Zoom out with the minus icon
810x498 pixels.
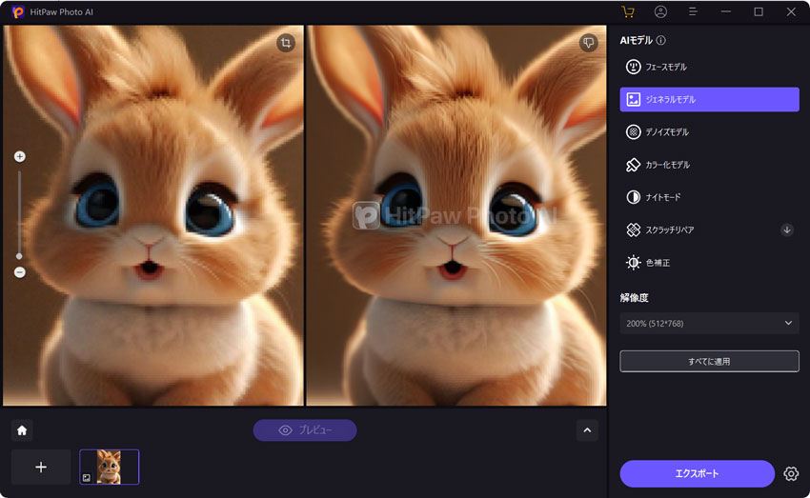(20, 272)
